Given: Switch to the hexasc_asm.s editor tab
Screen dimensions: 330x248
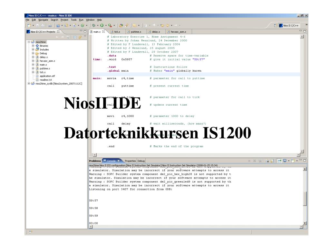Looking at the screenshot, I should (x=176, y=32).
